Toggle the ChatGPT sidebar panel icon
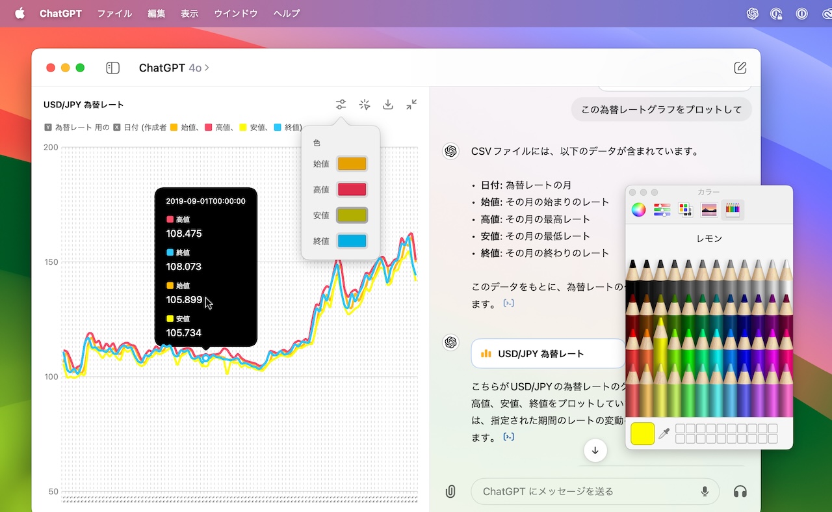Image resolution: width=832 pixels, height=512 pixels. pos(112,68)
